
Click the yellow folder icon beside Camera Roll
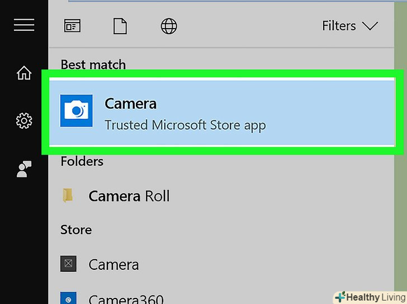[x=68, y=195]
